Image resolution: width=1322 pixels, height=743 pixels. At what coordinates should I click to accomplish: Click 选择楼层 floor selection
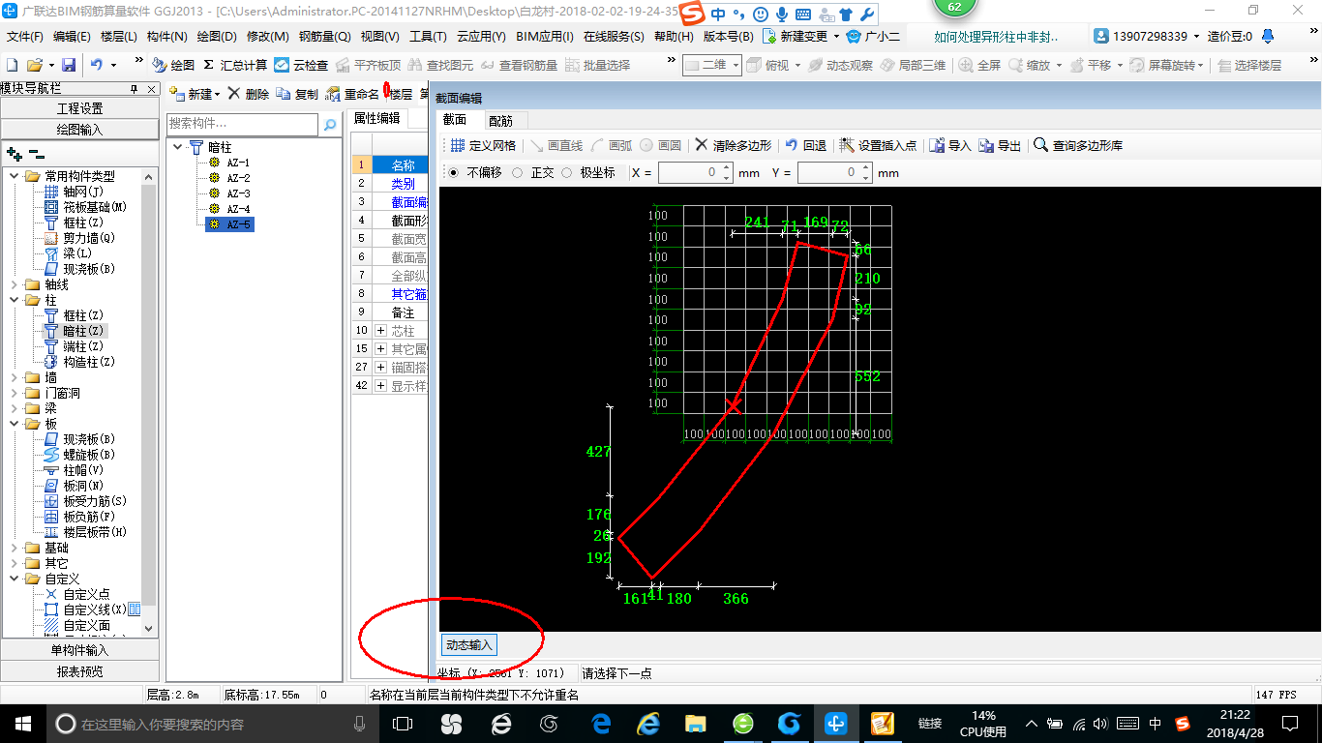coord(1249,65)
